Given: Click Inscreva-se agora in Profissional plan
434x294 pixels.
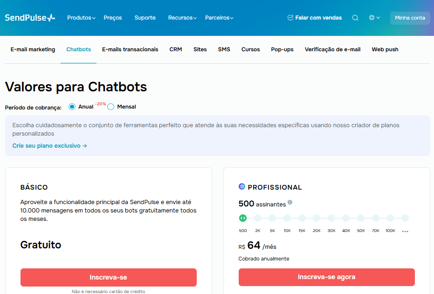Looking at the screenshot, I should pyautogui.click(x=327, y=277).
